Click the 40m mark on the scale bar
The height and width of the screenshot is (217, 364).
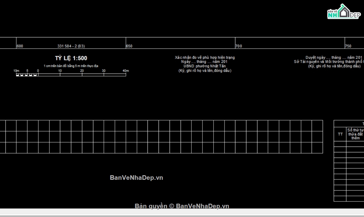click(126, 71)
